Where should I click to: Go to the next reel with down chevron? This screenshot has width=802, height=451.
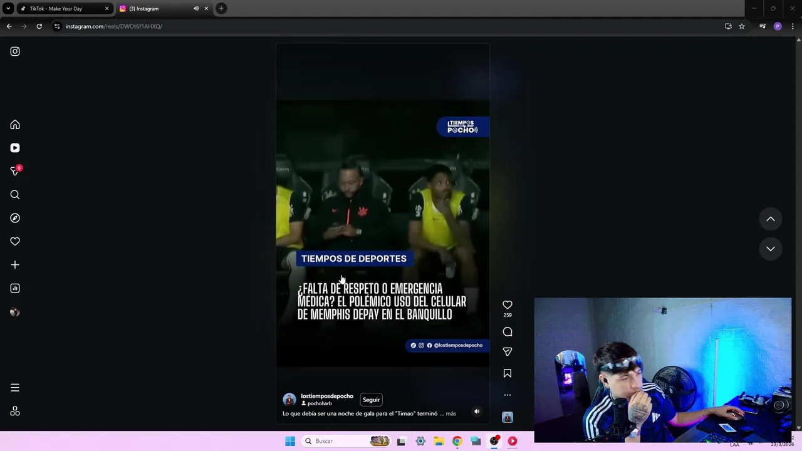pyautogui.click(x=771, y=249)
